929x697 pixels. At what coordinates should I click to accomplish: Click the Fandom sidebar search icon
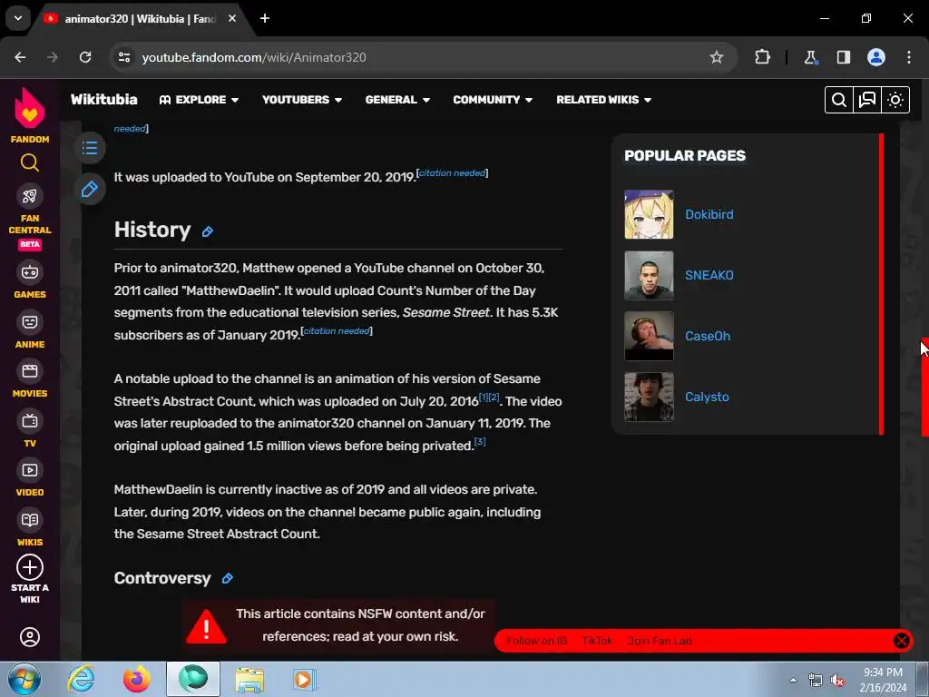coord(30,162)
